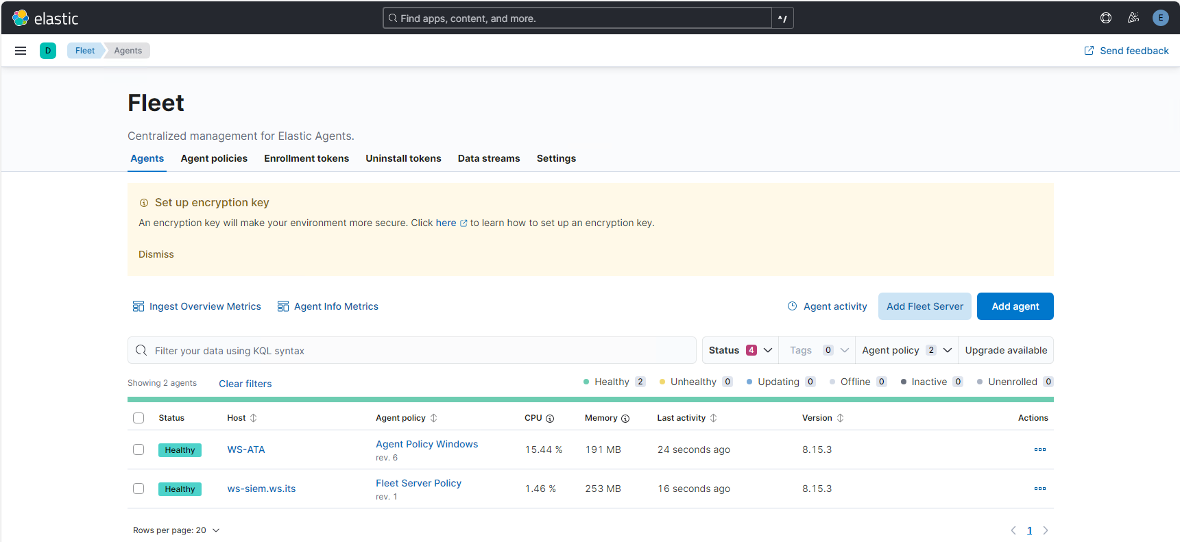Viewport: 1180px width, 542px height.
Task: Select the WS-ATA agent checkbox
Action: [139, 449]
